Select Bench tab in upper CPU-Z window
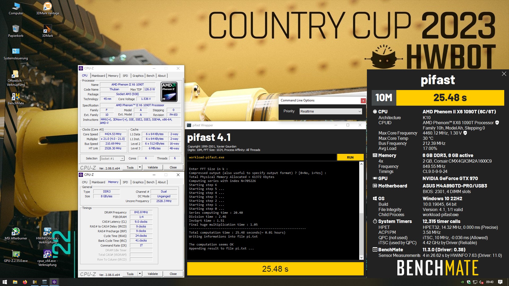This screenshot has width=509, height=286. (151, 76)
